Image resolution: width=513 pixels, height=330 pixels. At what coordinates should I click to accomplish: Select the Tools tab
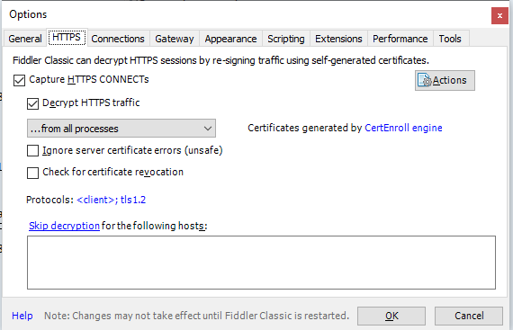coord(450,39)
